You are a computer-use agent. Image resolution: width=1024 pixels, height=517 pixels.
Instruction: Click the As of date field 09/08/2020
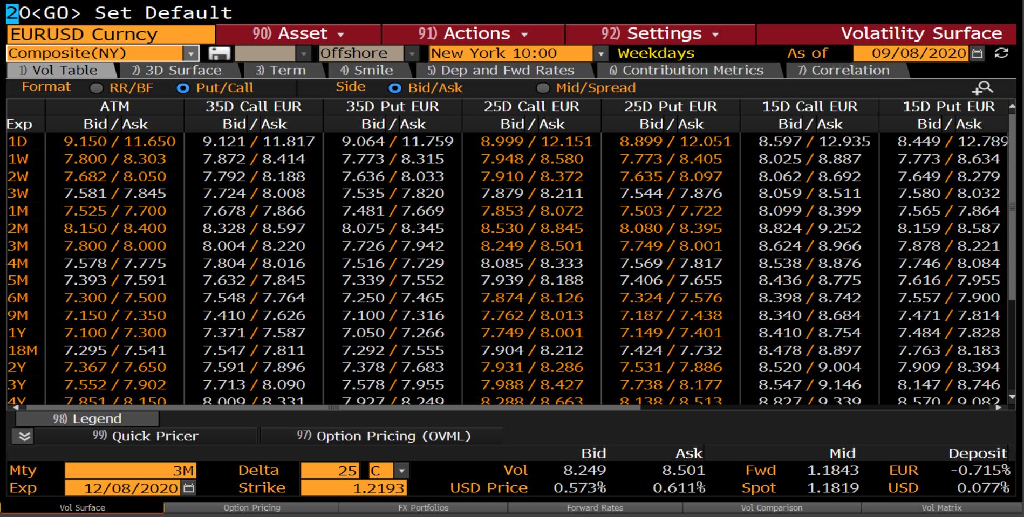click(911, 53)
